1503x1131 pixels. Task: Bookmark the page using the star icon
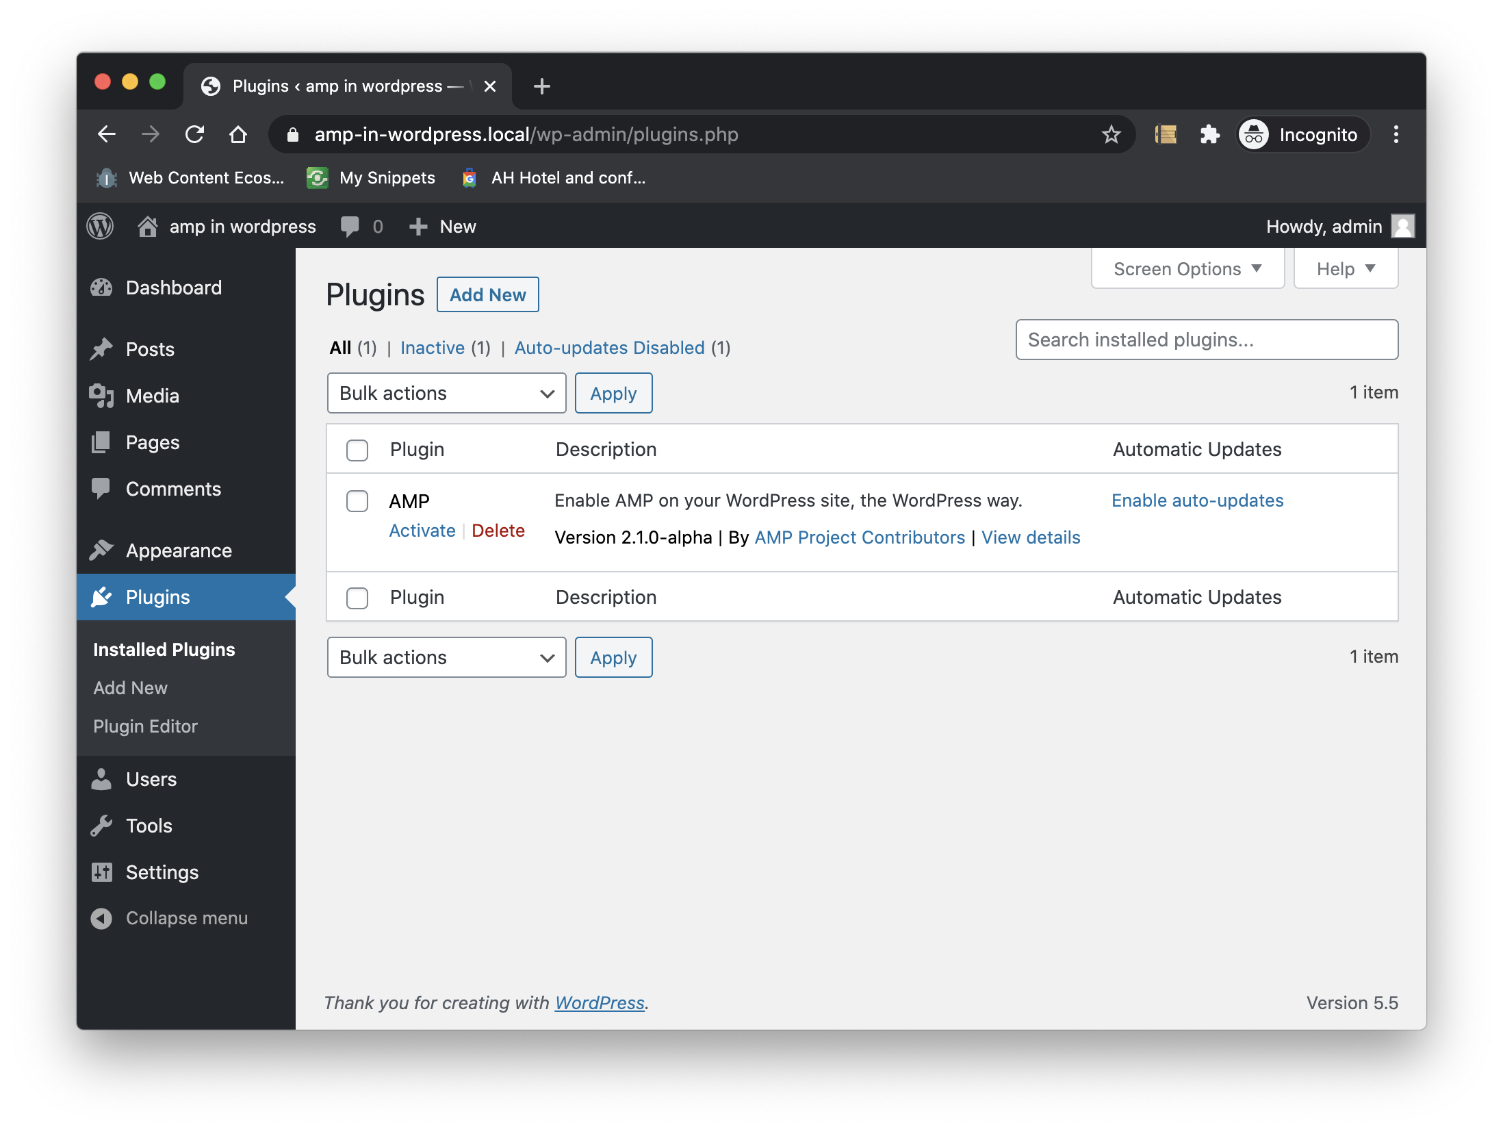1112,134
